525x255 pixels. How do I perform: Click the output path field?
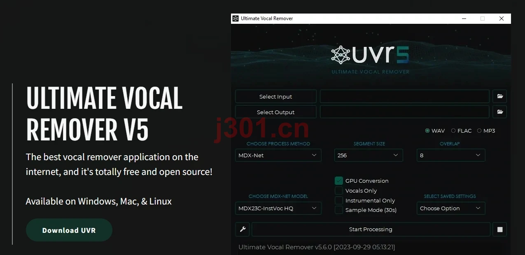[x=404, y=112]
